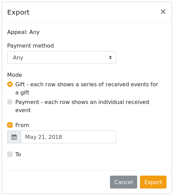Viewport: 174px width, 196px height.
Task: Click the 'Appeal: Any' text
Action: tap(23, 32)
